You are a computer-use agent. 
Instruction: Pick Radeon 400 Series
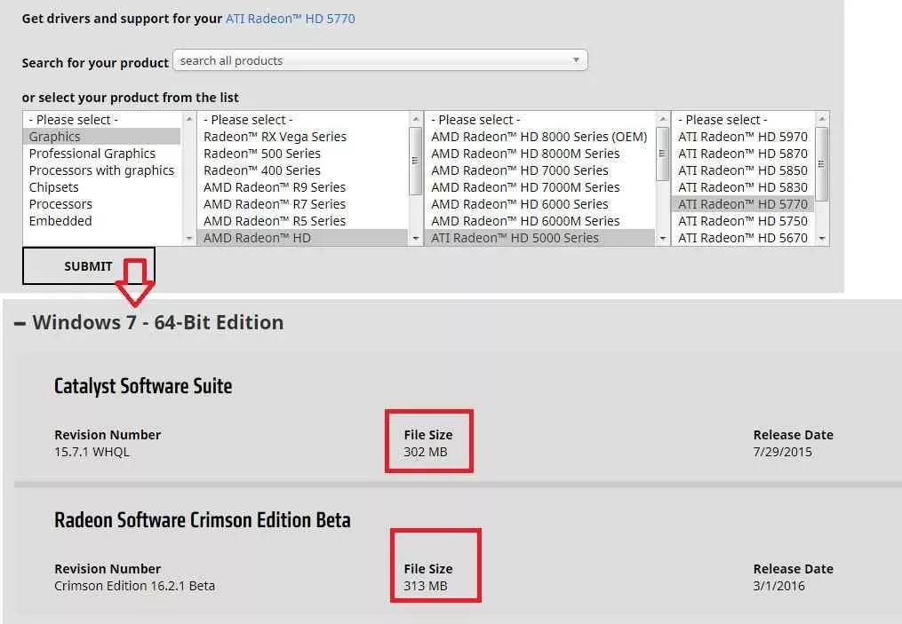(302, 170)
